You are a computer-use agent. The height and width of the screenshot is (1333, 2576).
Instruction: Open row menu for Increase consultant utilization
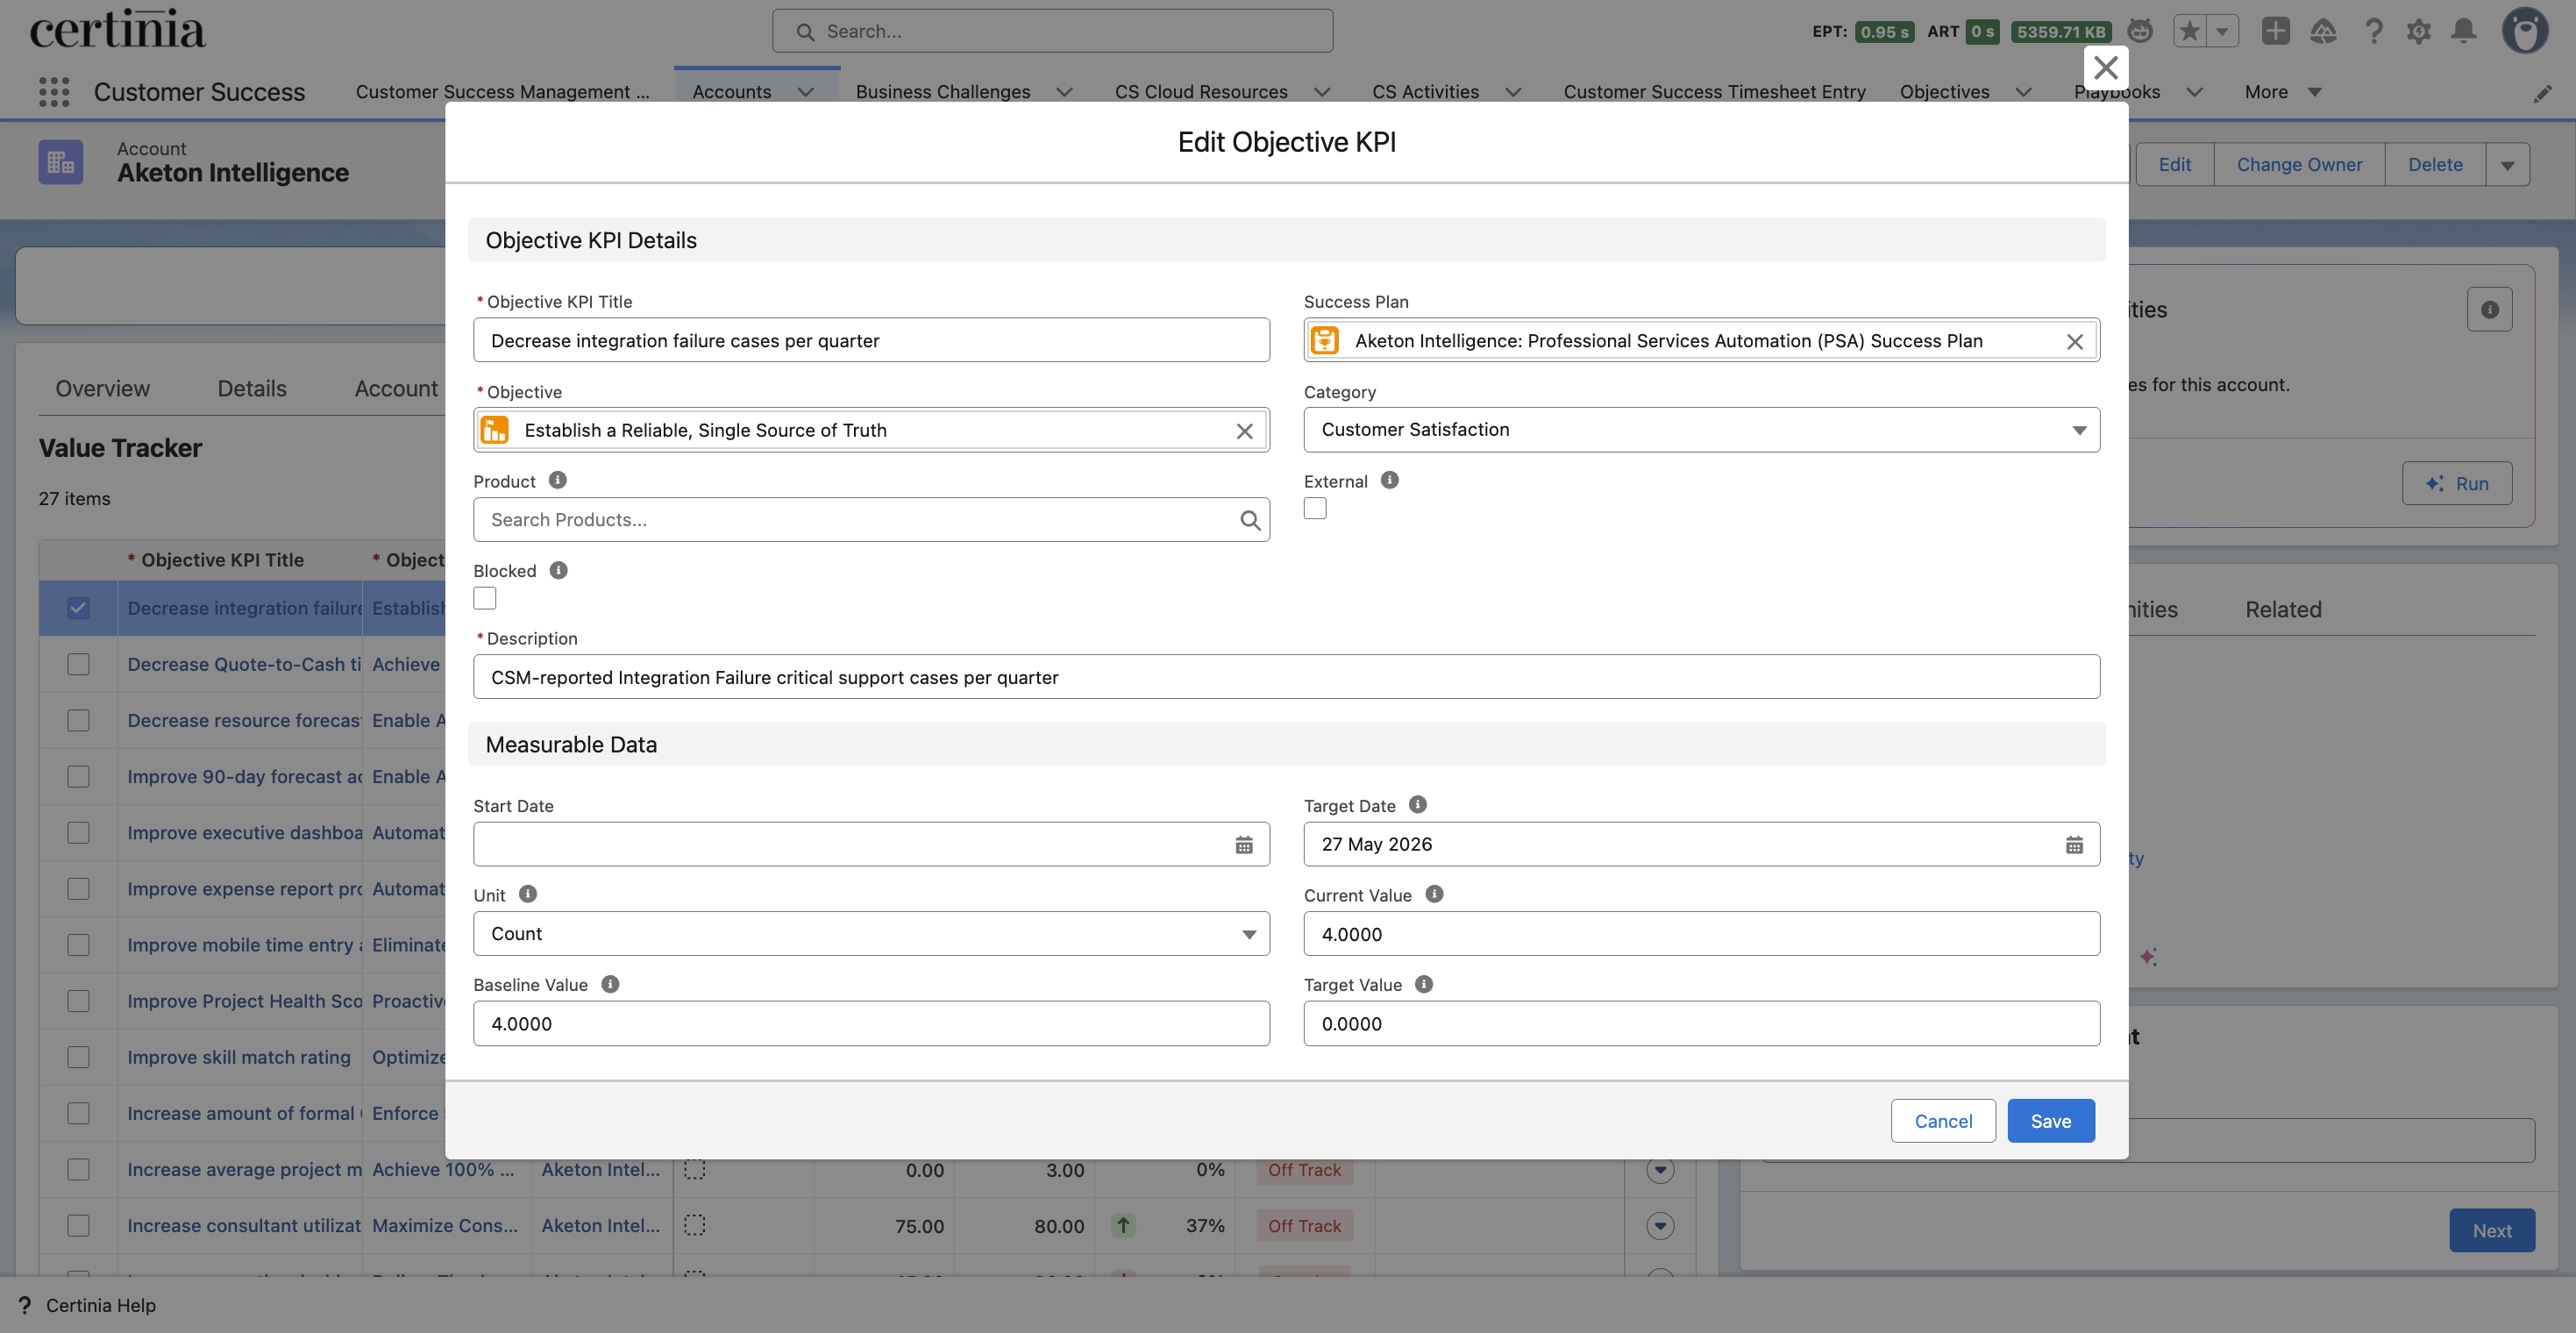(x=1660, y=1225)
